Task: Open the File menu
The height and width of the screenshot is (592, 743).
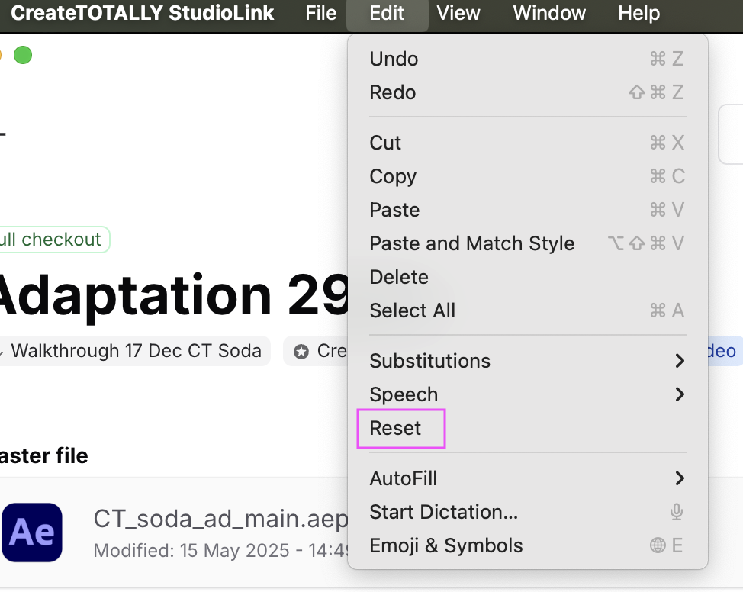Action: tap(321, 13)
